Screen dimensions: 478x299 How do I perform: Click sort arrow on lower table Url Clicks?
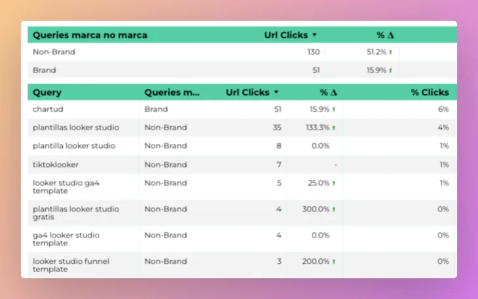pyautogui.click(x=276, y=92)
